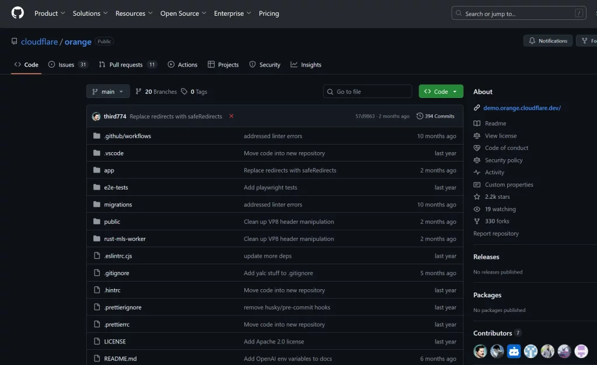View the 20 Branches link
Screen dimensions: 597x365
(x=156, y=92)
